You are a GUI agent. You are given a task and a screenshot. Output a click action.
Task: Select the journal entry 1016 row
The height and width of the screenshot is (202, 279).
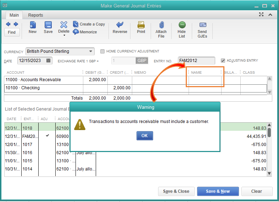point(136,153)
